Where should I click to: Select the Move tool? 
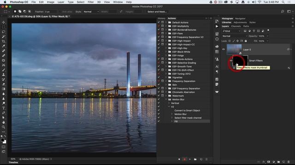[3, 22]
